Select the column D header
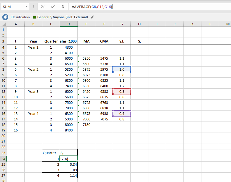The image size is (231, 182). 69,24
